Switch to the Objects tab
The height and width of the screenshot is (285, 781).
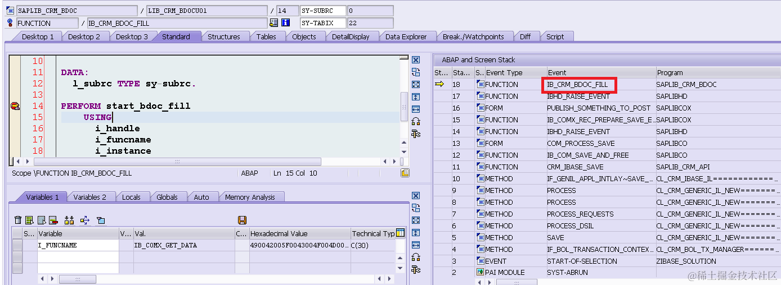[x=304, y=36]
